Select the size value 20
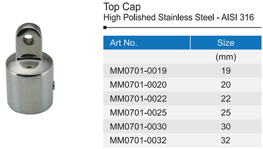This screenshot has width=263, height=149. [x=226, y=85]
